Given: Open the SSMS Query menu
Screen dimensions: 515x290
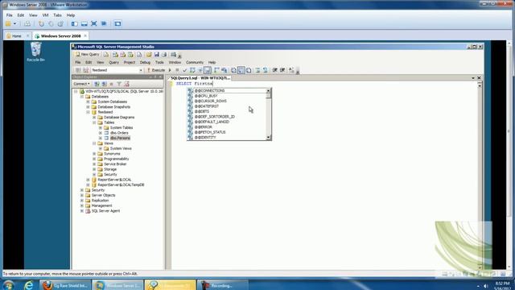Looking at the screenshot, I should point(113,62).
